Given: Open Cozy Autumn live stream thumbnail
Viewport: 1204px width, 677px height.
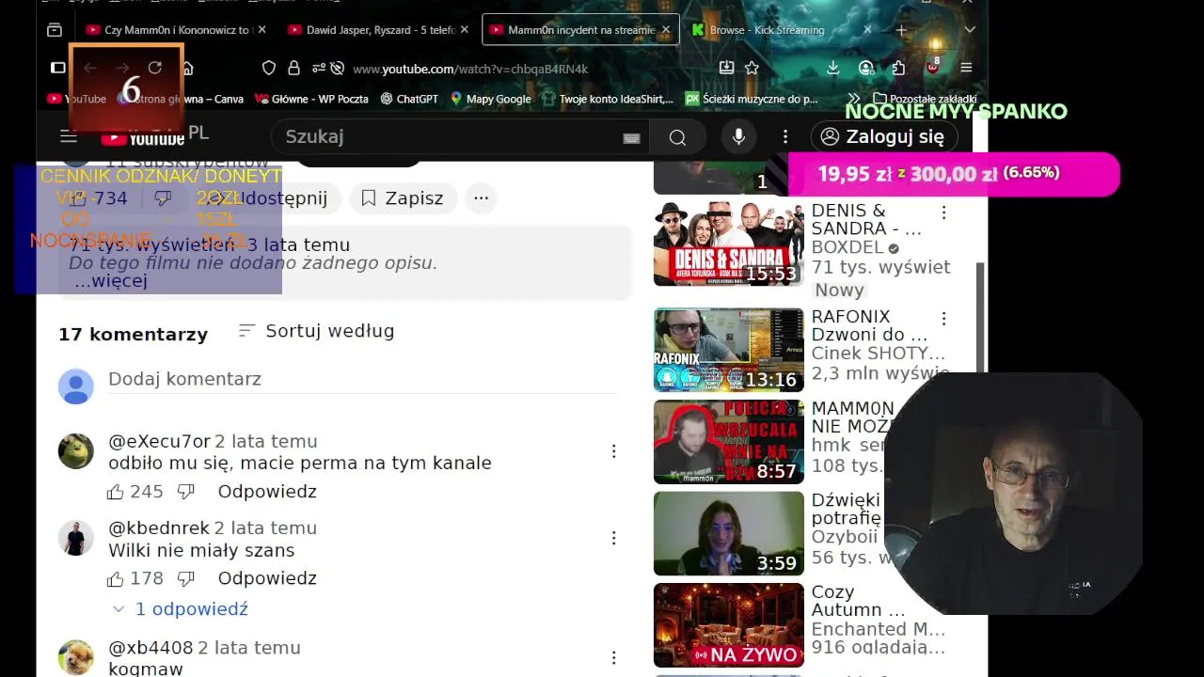Looking at the screenshot, I should [x=729, y=625].
